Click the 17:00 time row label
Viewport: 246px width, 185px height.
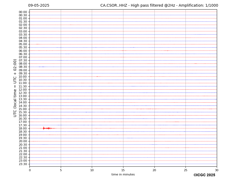tap(23, 122)
